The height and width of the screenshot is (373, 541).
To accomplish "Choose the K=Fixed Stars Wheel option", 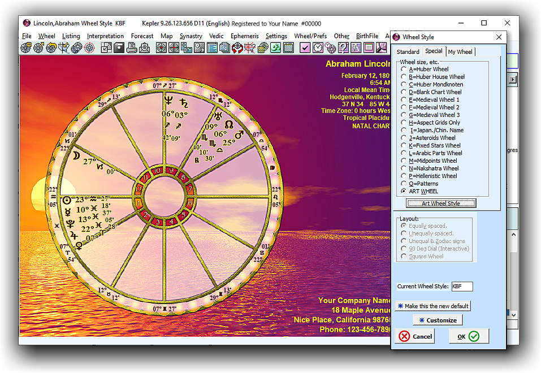I will 404,146.
